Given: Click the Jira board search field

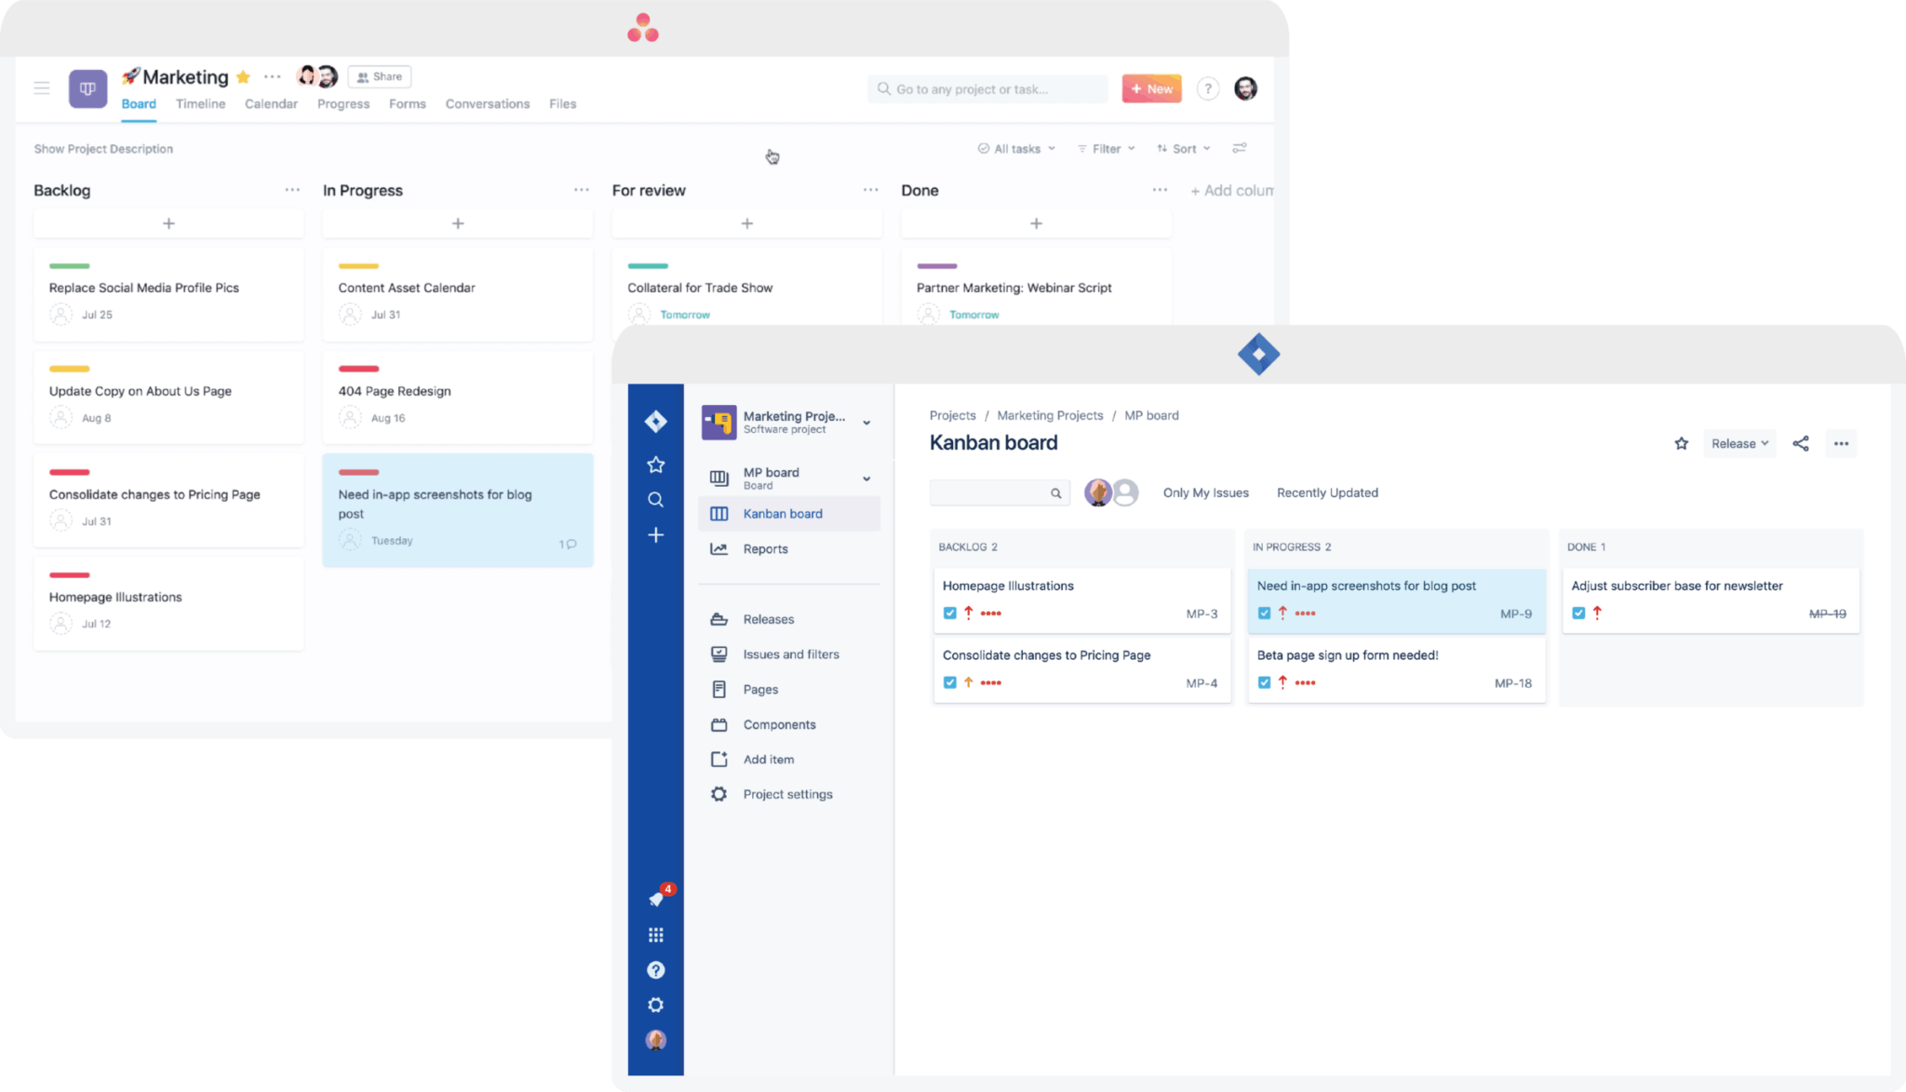Looking at the screenshot, I should click(x=996, y=492).
